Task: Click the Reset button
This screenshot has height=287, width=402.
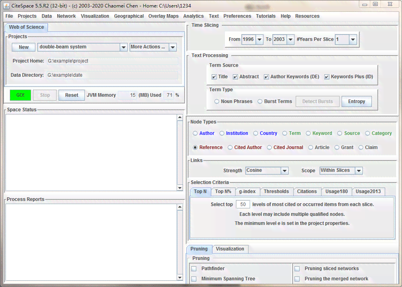Action: (71, 95)
